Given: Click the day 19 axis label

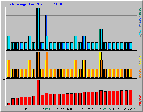Looking at the screenshot, I should coord(84,109).
